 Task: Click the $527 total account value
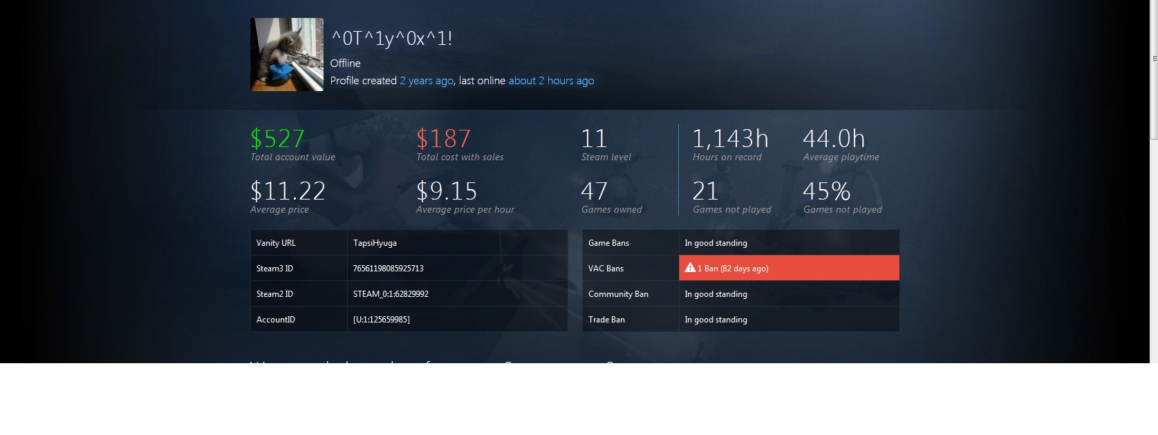pyautogui.click(x=277, y=139)
